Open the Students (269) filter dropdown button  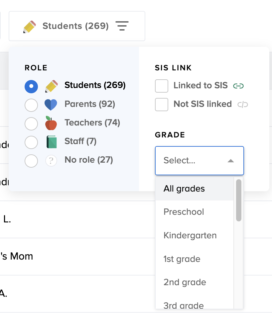(x=77, y=26)
